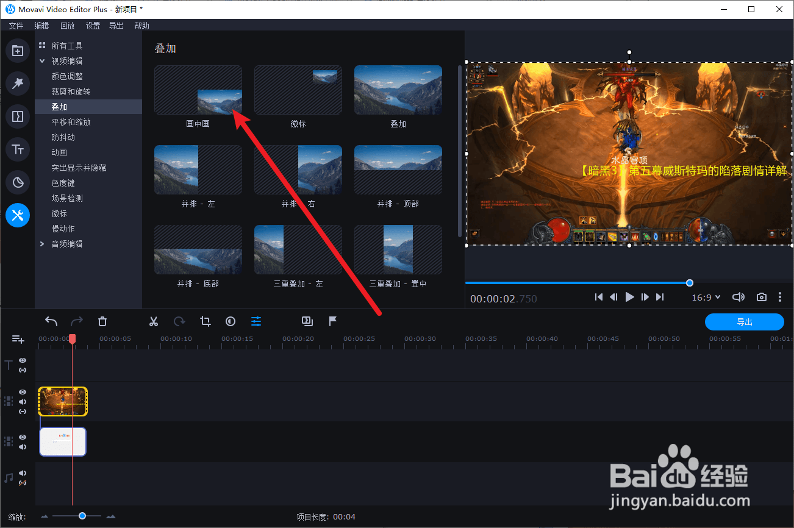
Task: Click the zoom-in mountain icon
Action: pyautogui.click(x=110, y=516)
